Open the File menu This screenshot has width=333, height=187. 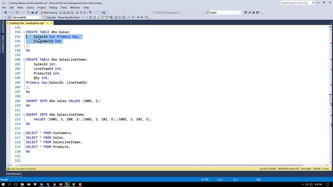[x=4, y=7]
